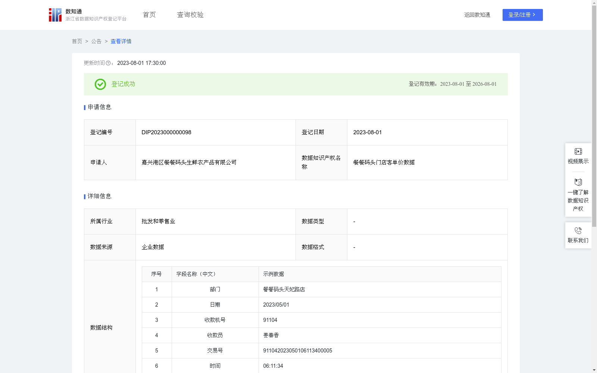This screenshot has height=373, width=597.
Task: Go to 公告 in the breadcrumb
Action: click(x=96, y=41)
